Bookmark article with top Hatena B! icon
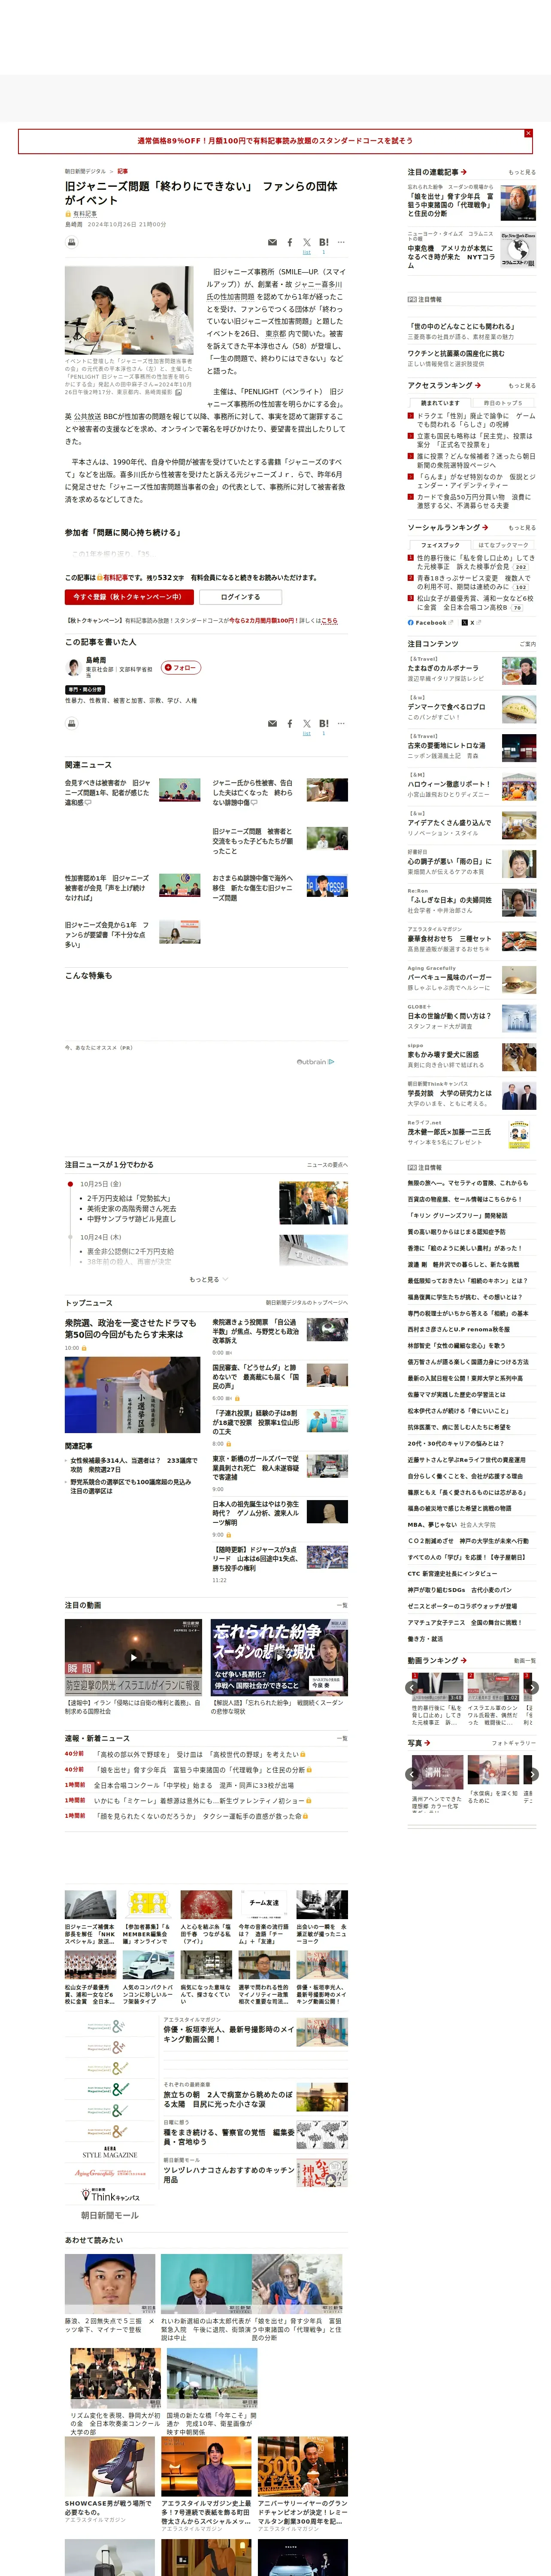 pyautogui.click(x=324, y=242)
